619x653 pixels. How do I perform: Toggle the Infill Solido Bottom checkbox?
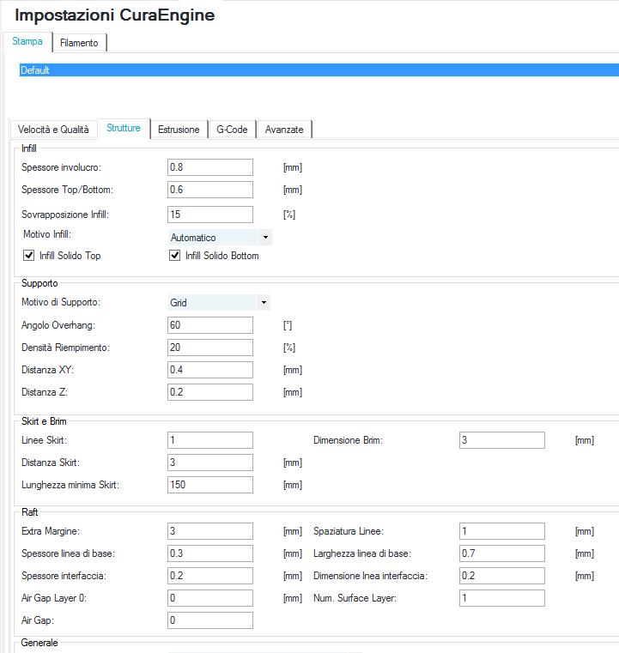coord(174,256)
